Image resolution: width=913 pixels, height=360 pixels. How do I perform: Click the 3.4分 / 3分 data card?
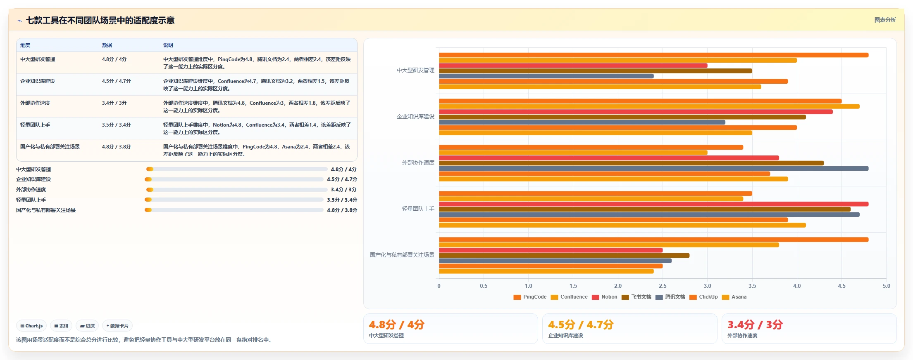pos(809,329)
